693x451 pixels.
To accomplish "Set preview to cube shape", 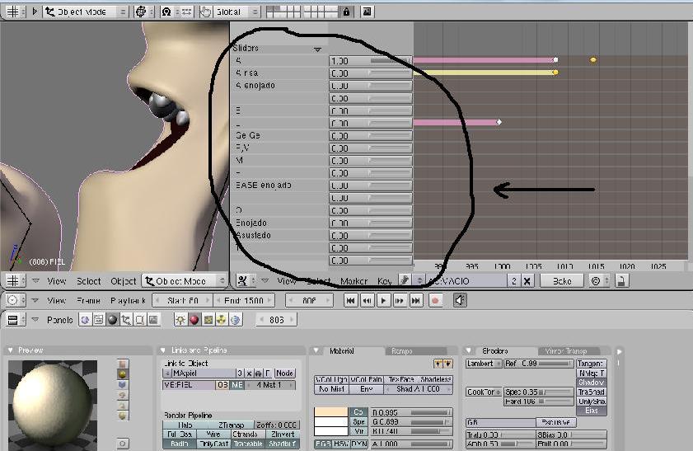I will point(123,385).
